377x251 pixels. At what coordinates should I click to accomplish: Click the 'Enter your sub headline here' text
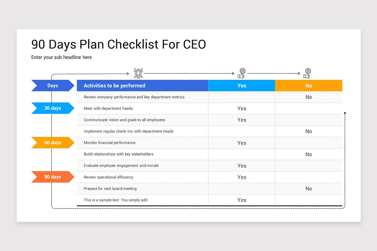click(62, 57)
